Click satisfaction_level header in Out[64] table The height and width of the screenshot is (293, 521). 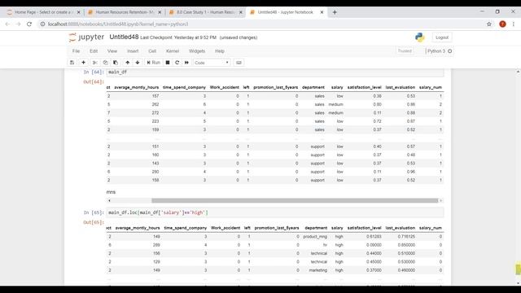click(x=364, y=87)
